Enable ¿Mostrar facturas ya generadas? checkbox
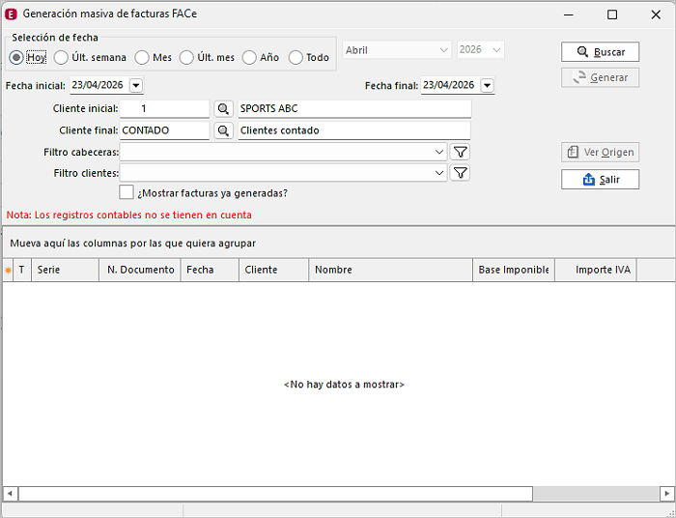Image resolution: width=676 pixels, height=518 pixels. pos(126,192)
